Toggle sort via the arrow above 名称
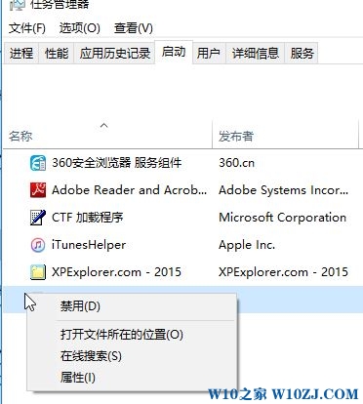Screen dimensions: 363x404 pos(104,125)
